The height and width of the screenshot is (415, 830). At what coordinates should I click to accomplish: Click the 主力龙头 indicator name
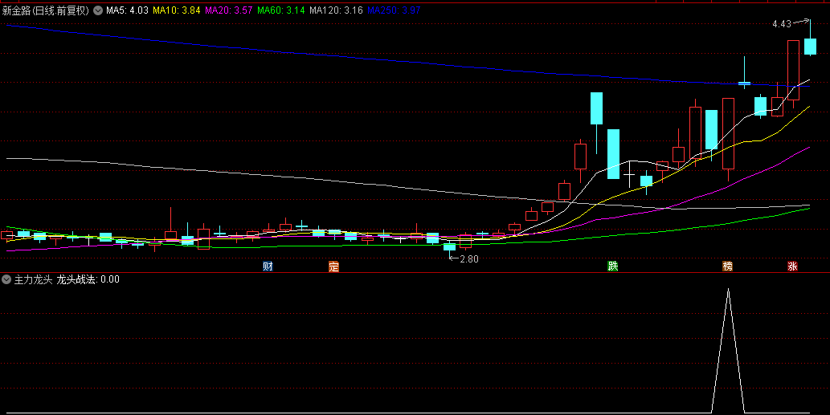tap(33, 279)
